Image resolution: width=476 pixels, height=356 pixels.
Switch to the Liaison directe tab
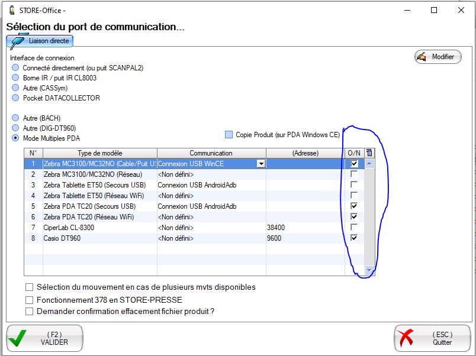point(50,41)
